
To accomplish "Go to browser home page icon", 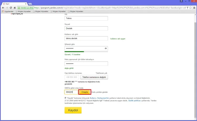I will click(x=15, y=8).
